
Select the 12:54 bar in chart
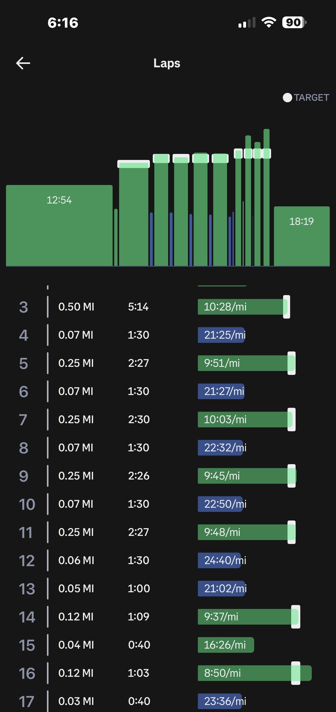tap(59, 225)
